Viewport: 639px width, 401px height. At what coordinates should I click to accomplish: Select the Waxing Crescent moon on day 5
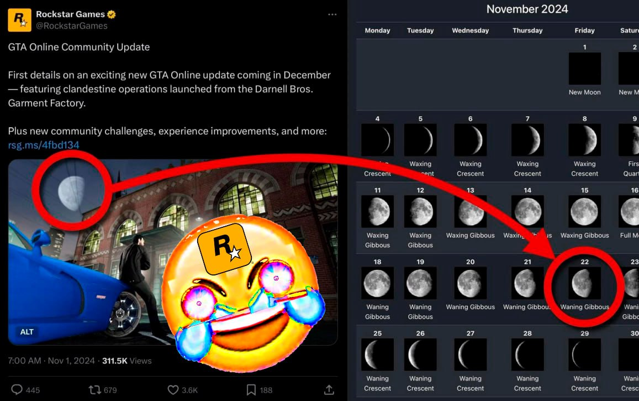420,140
